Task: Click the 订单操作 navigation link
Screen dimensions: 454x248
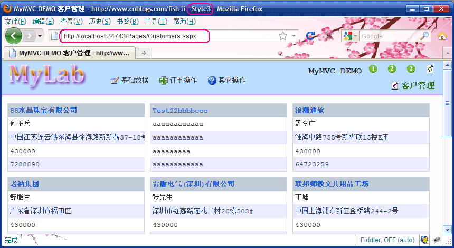Action: click(178, 81)
